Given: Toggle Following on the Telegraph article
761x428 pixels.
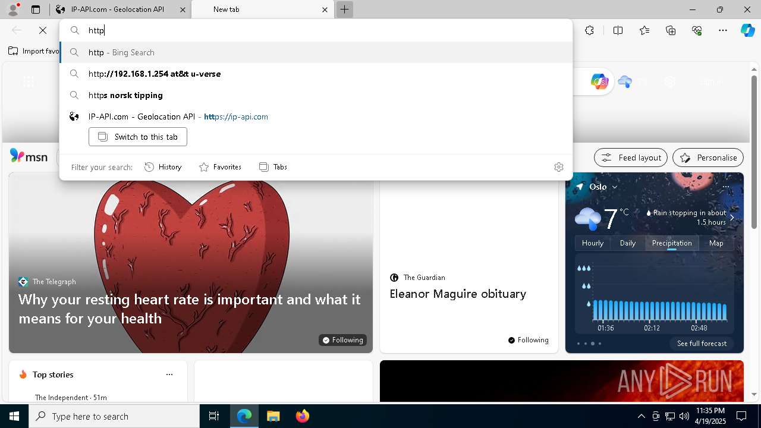Looking at the screenshot, I should point(342,340).
